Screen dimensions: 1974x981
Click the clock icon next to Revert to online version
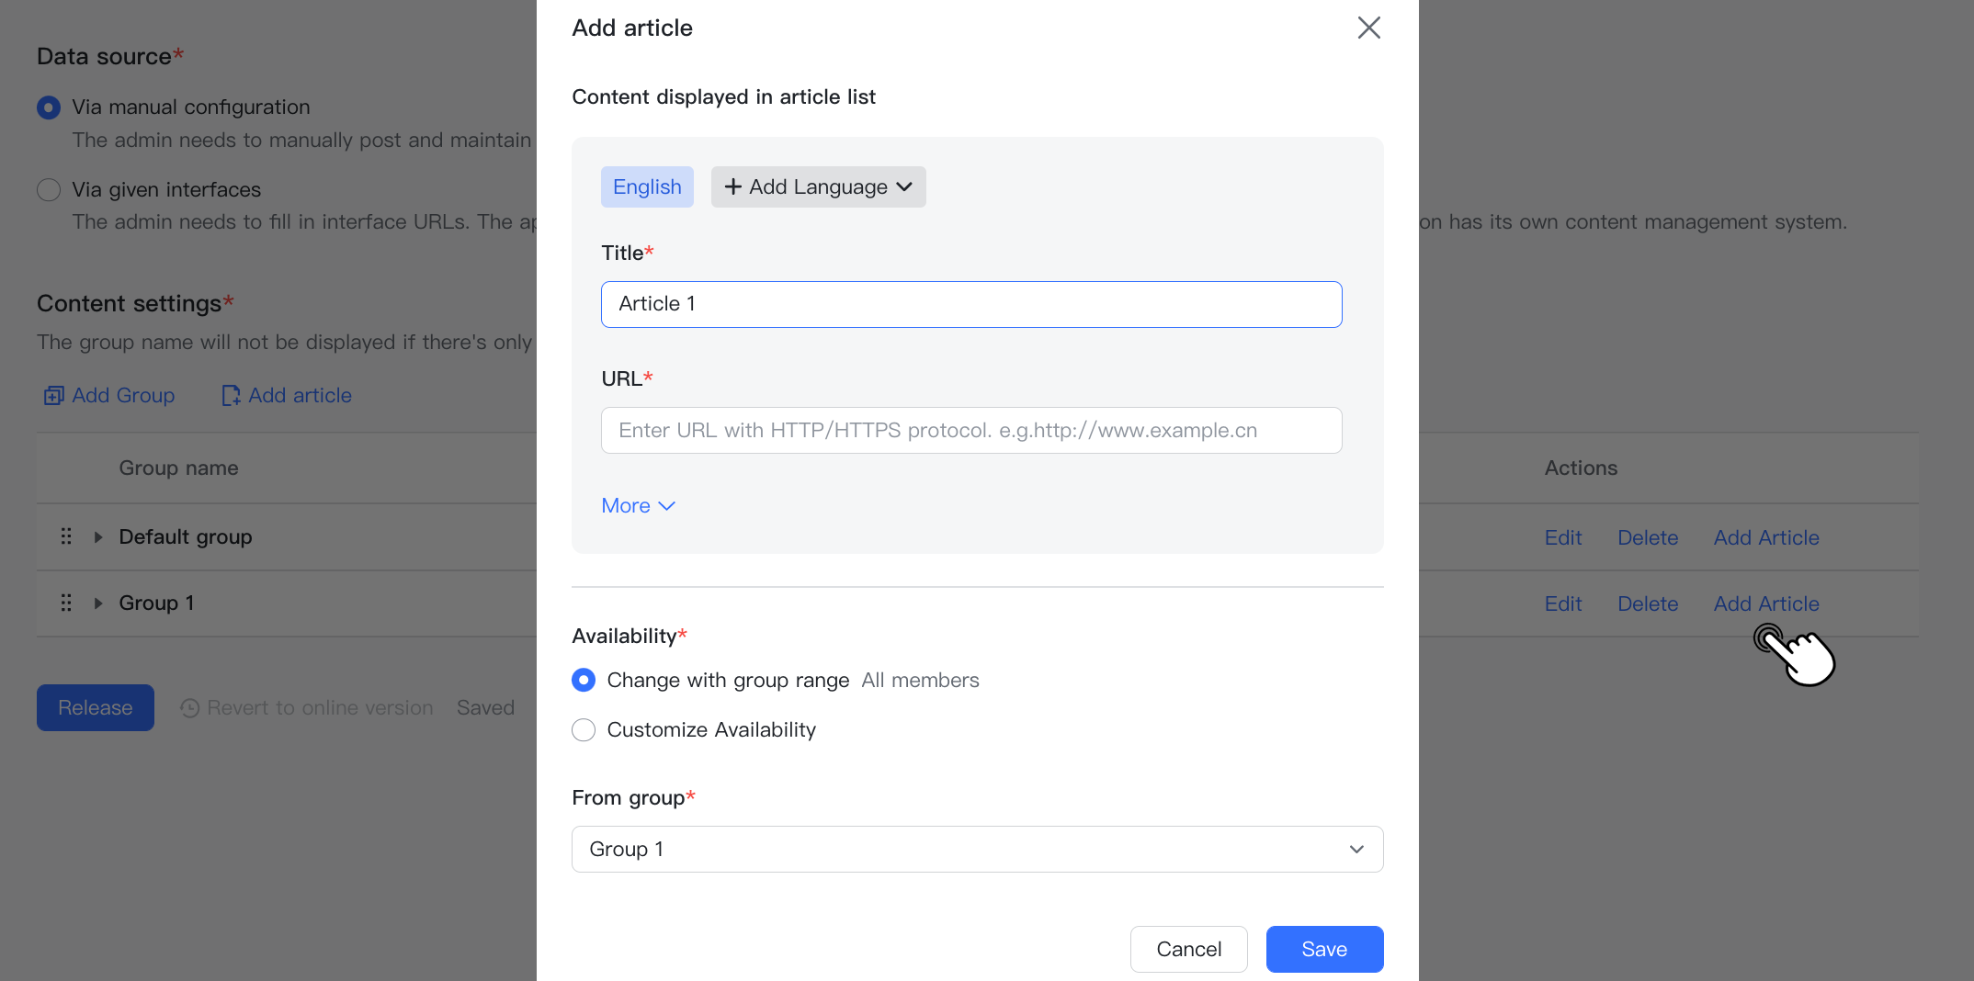point(189,707)
